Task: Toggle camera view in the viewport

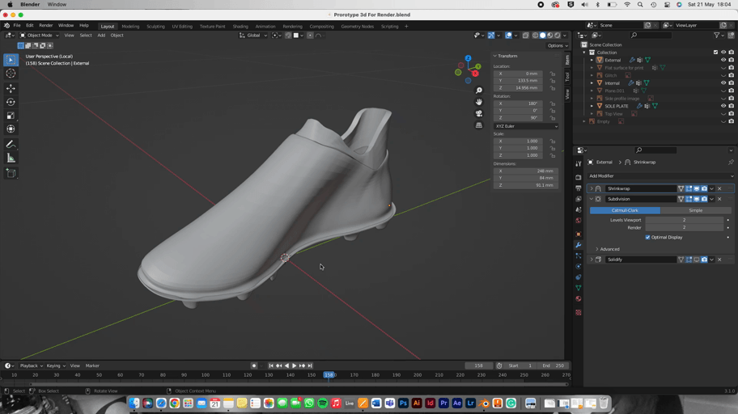Action: coord(479,113)
